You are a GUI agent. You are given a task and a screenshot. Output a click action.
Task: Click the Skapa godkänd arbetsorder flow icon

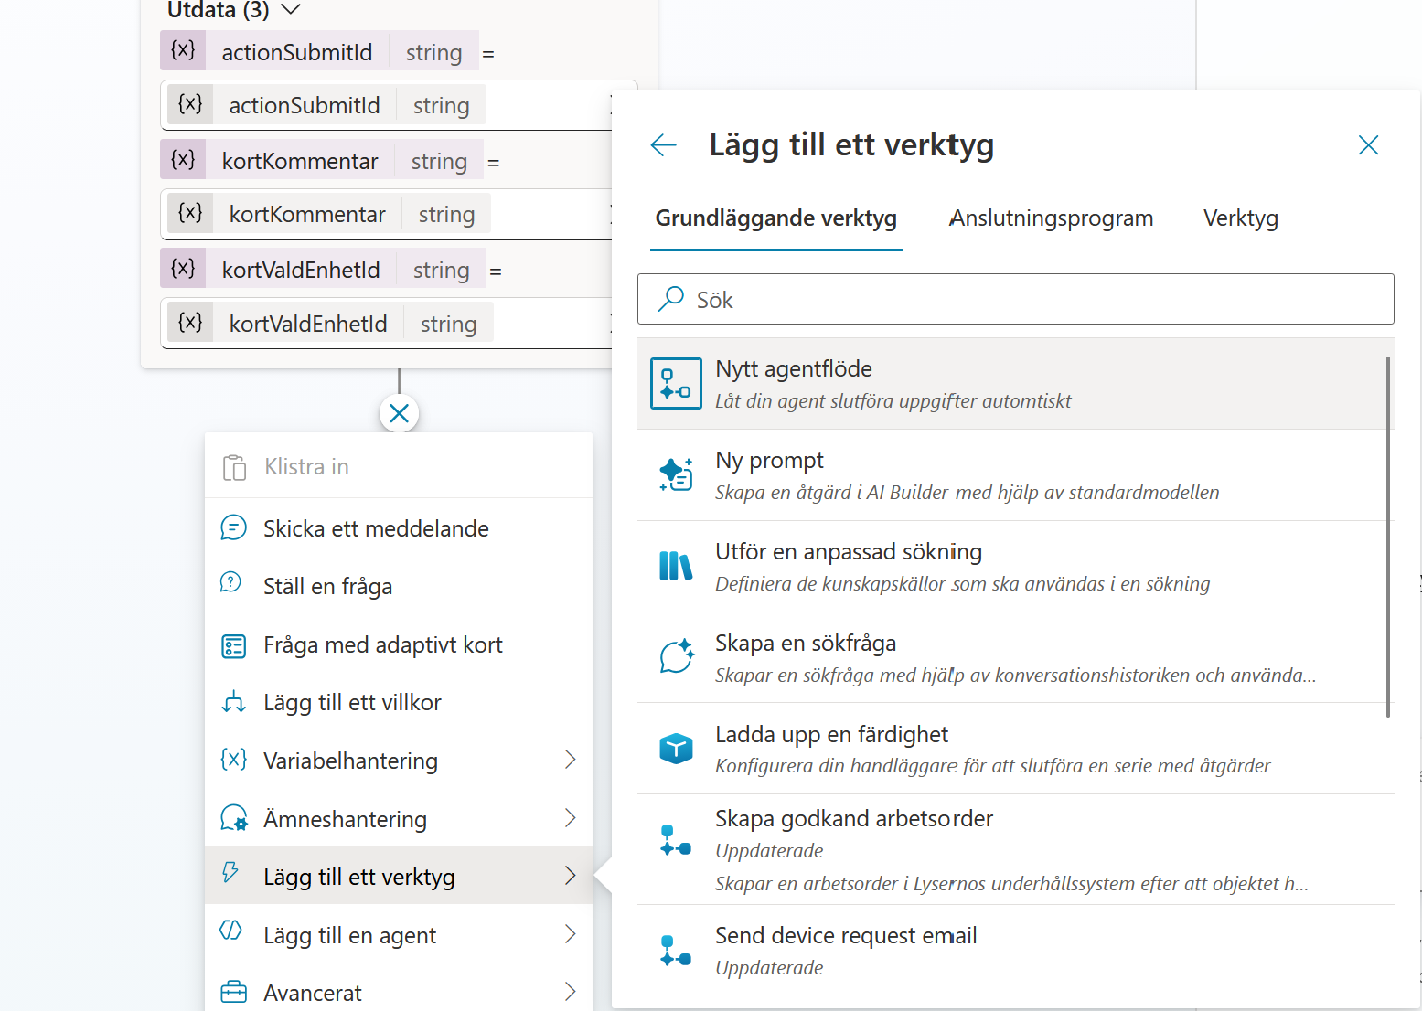[x=676, y=840]
